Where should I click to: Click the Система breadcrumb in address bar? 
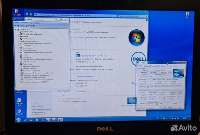click(x=87, y=16)
